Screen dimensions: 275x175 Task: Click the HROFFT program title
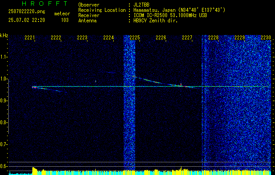point(45,3)
